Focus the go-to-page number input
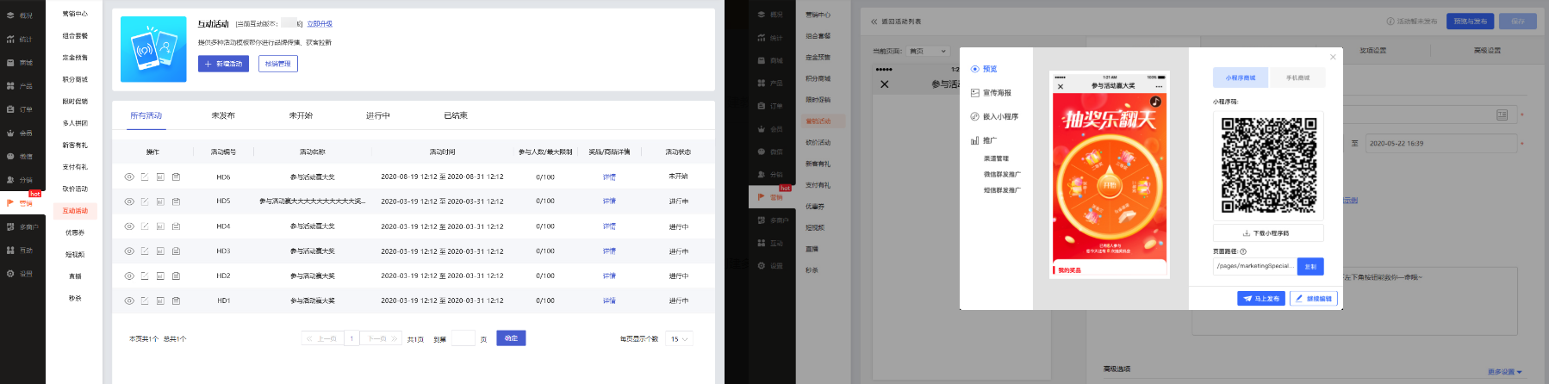The height and width of the screenshot is (384, 1549). (x=463, y=338)
